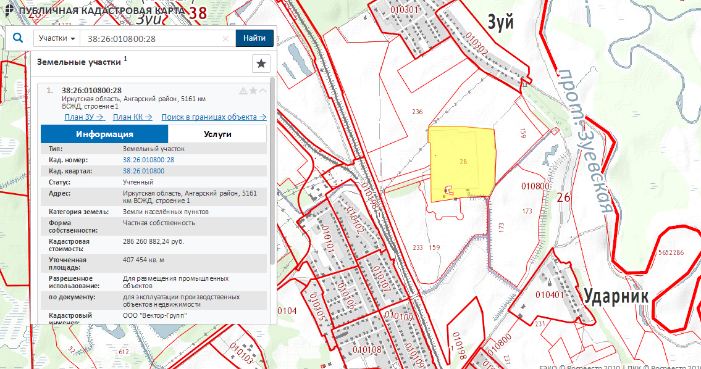The height and width of the screenshot is (369, 701).
Task: Open favorites with the star button
Action: (x=261, y=64)
